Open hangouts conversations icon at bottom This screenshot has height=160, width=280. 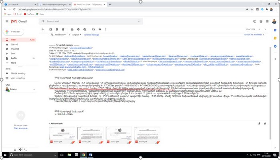point(20,150)
